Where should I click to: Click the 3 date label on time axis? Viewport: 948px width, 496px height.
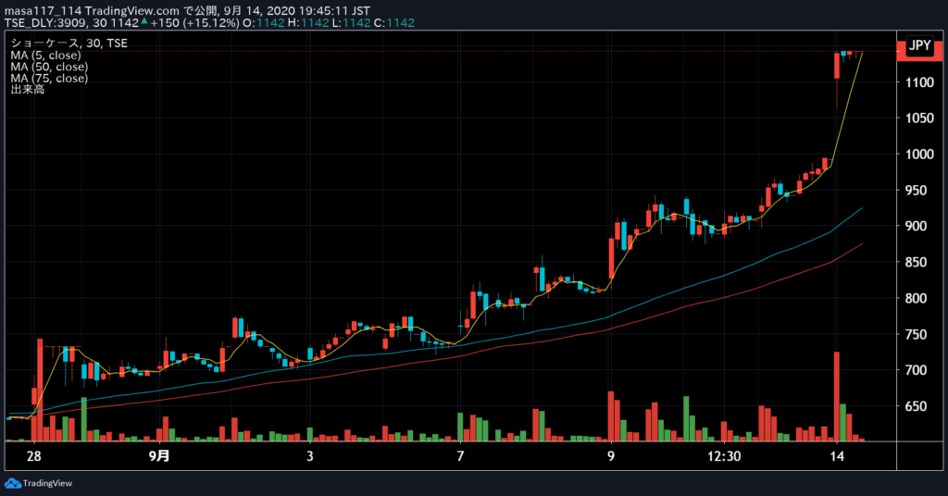(x=309, y=456)
